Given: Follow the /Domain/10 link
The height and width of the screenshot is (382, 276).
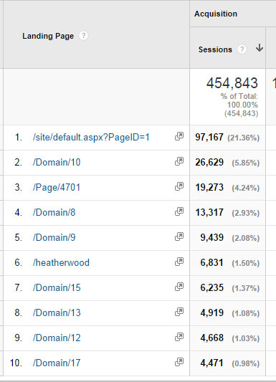Looking at the screenshot, I should [x=57, y=162].
